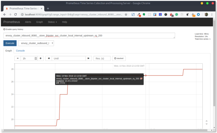Click the Until date input field
This screenshot has height=133, width=217.
(69, 58)
